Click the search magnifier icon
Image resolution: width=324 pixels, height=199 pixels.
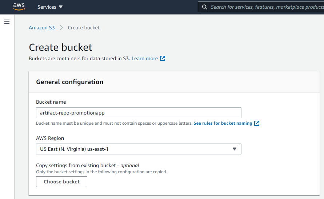(x=205, y=7)
